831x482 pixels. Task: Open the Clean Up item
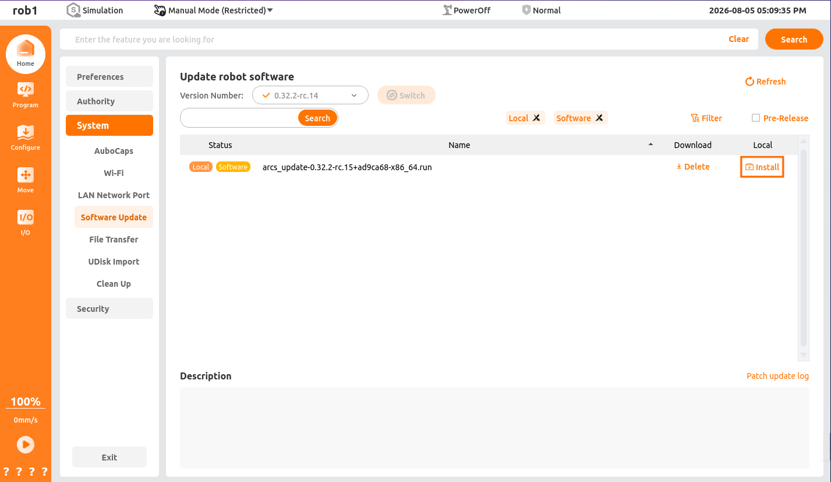point(114,284)
